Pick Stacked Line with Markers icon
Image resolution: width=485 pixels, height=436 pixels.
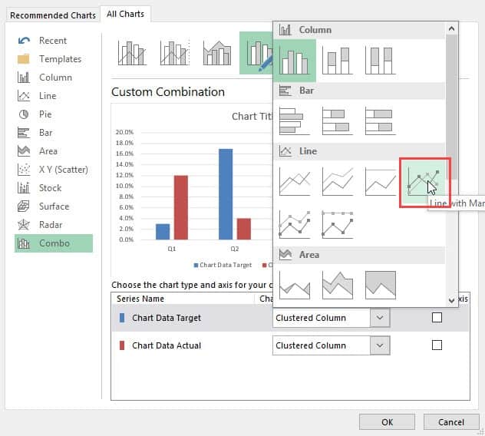(x=294, y=224)
